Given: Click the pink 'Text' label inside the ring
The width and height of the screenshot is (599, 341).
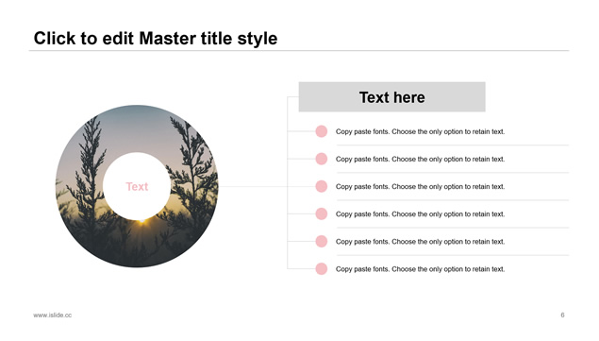Looking at the screenshot, I should point(137,186).
